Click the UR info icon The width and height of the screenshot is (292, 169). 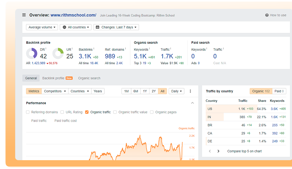tap(72, 49)
